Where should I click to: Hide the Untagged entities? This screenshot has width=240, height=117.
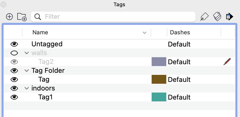click(x=14, y=44)
